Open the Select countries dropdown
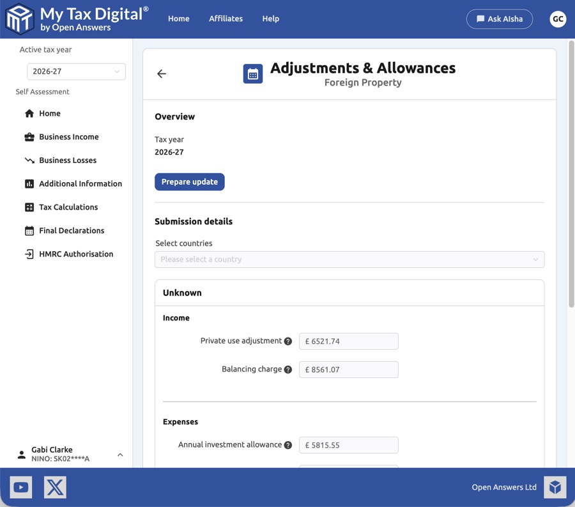This screenshot has height=507, width=575. point(349,260)
